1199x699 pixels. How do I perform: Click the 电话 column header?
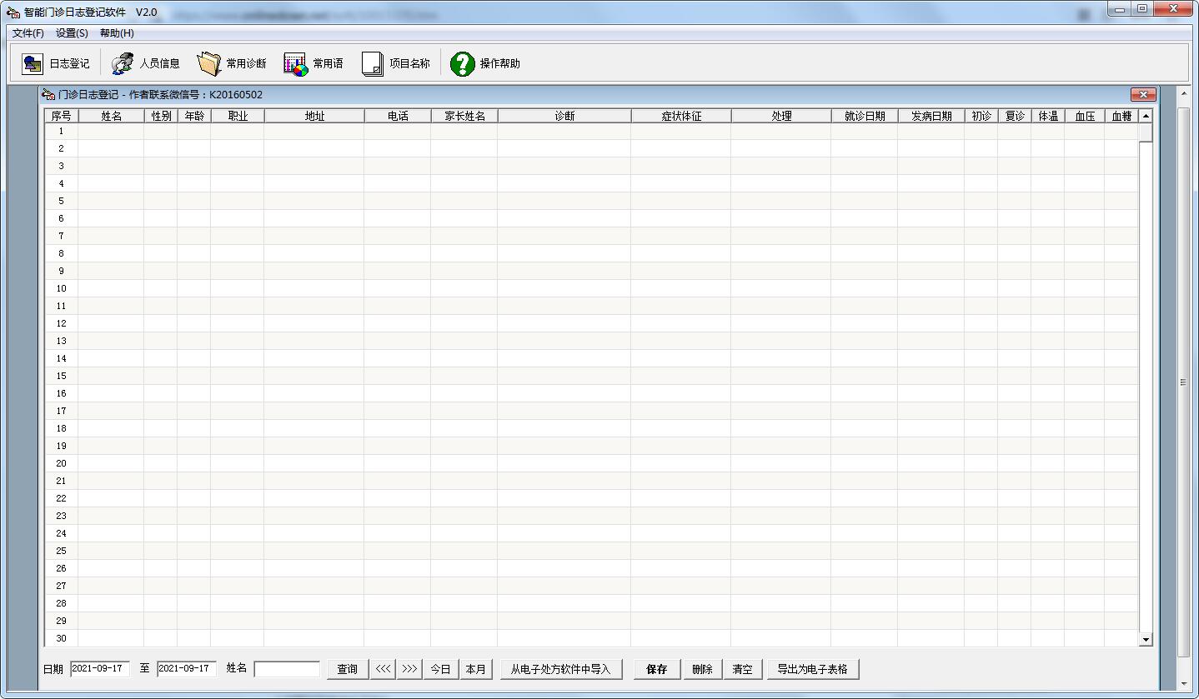click(398, 116)
